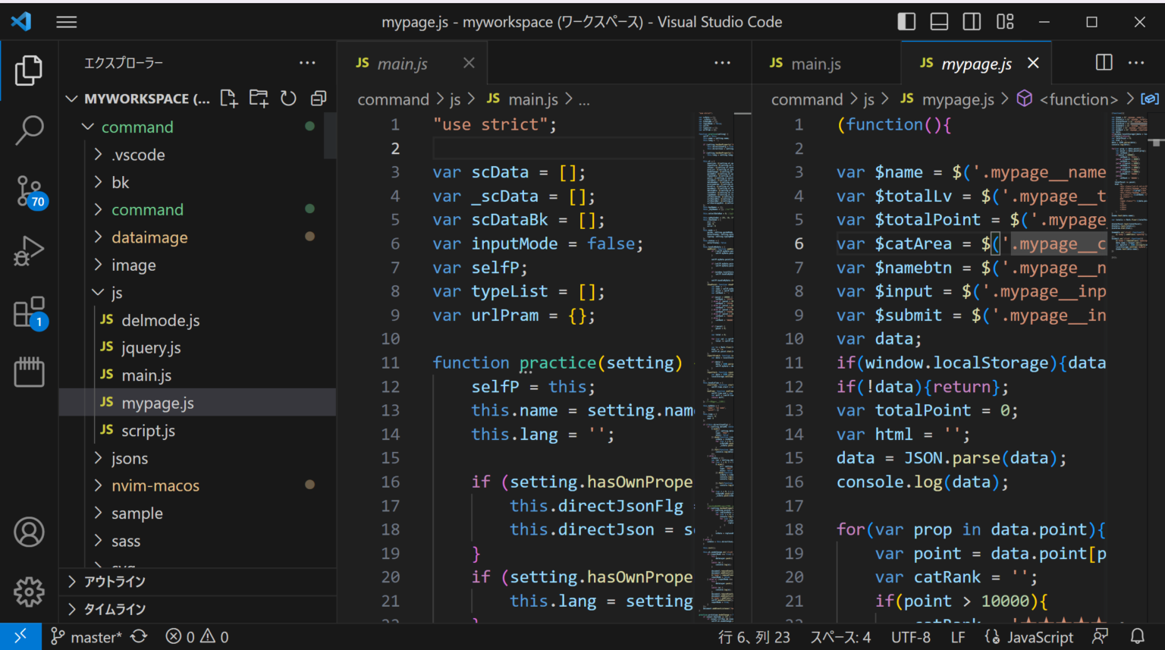The height and width of the screenshot is (650, 1165).
Task: Open the hamburger menu
Action: pos(66,21)
